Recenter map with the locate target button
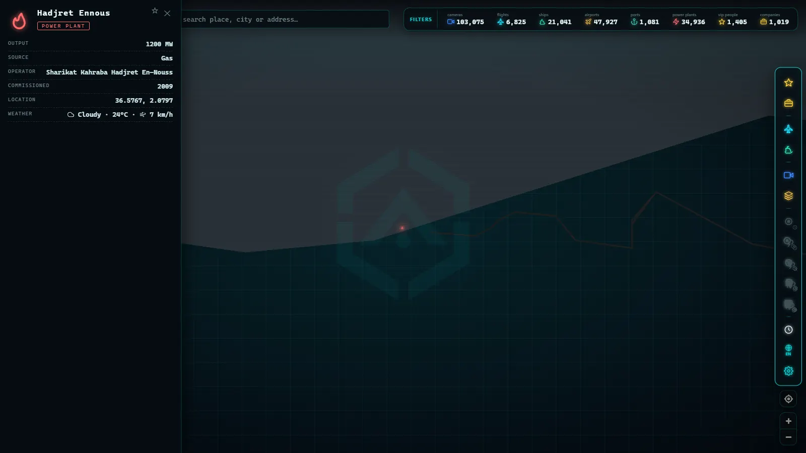 coord(788,399)
